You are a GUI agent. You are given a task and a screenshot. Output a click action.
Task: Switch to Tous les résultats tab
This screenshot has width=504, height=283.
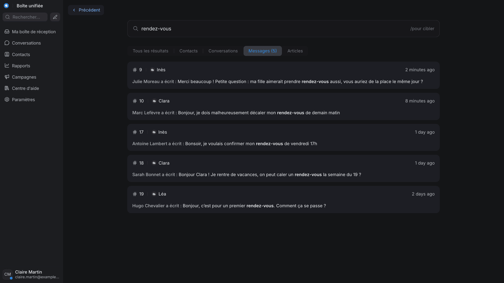tap(150, 51)
